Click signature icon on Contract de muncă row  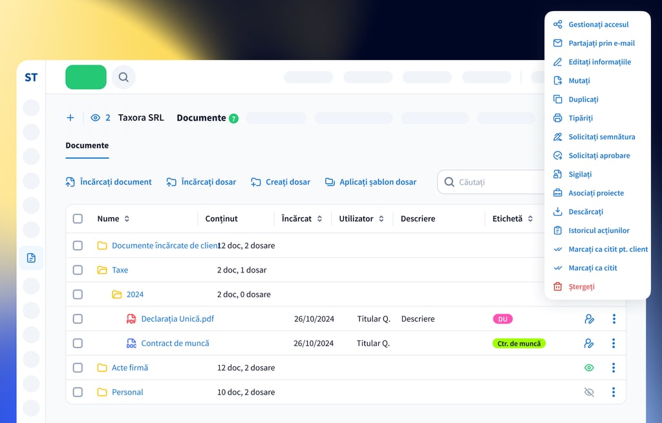[588, 344]
